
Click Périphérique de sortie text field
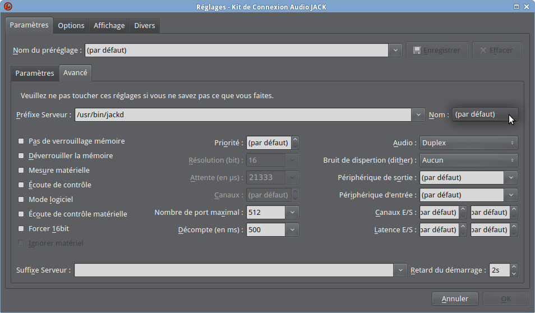click(462, 177)
